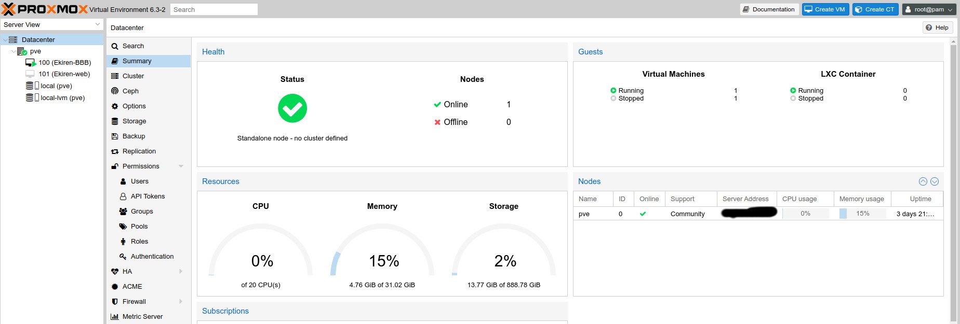
Task: Click the Permissions unlock icon
Action: tap(115, 166)
